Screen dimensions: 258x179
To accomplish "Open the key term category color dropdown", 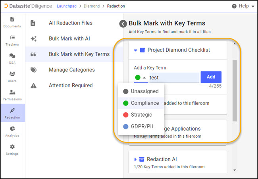I will pyautogui.click(x=141, y=78).
